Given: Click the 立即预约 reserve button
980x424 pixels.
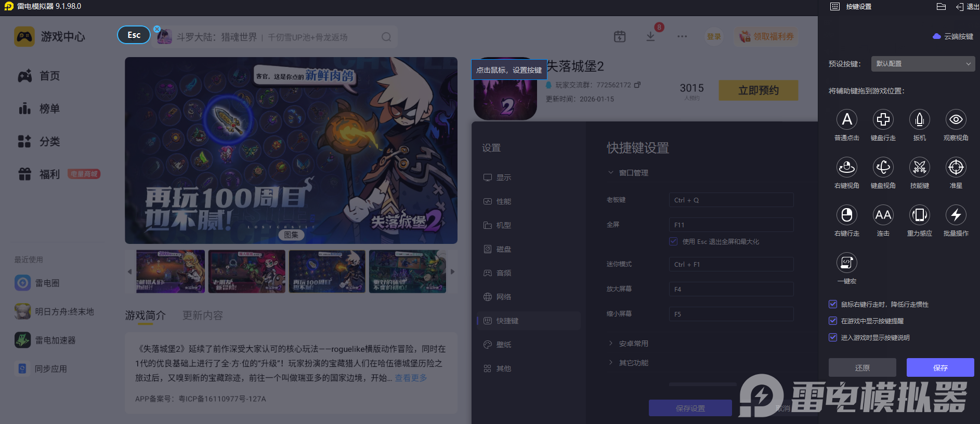Looking at the screenshot, I should (x=759, y=90).
